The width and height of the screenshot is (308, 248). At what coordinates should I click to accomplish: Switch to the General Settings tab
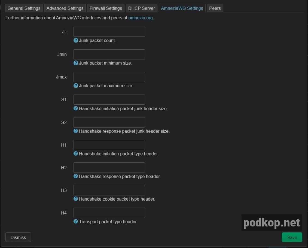[24, 8]
